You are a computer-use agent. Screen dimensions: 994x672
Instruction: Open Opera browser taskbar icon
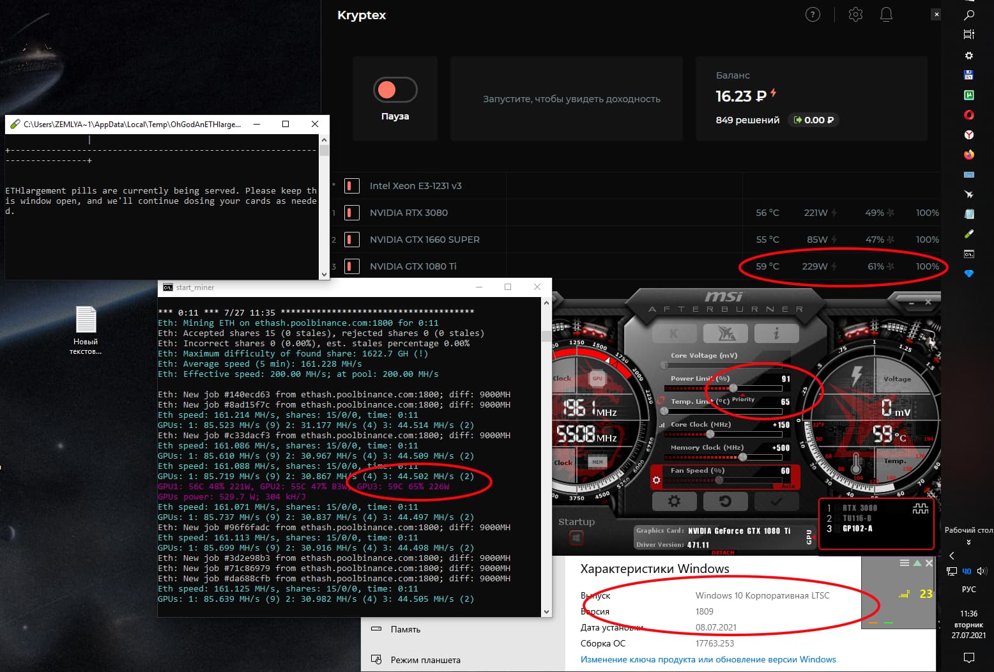(969, 115)
